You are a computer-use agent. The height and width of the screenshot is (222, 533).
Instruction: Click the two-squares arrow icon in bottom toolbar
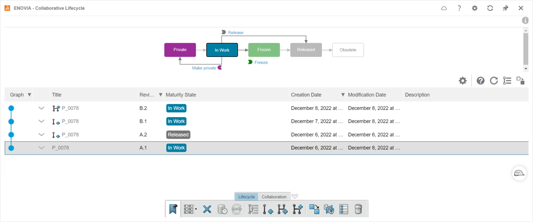[x=314, y=209]
